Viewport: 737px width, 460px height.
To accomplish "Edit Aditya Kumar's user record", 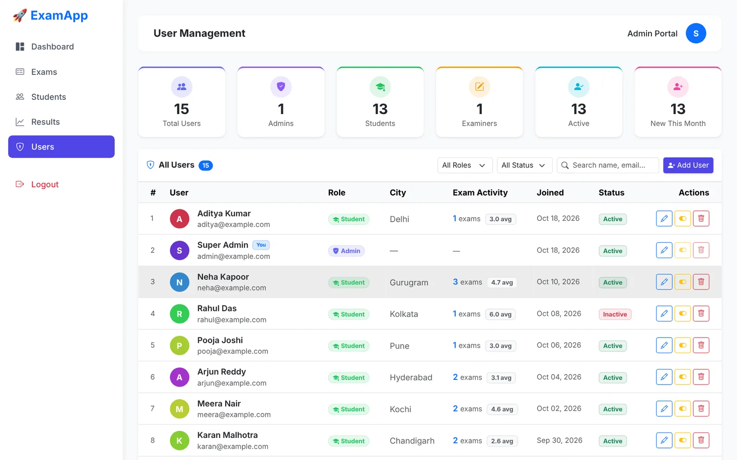I will pyautogui.click(x=664, y=218).
